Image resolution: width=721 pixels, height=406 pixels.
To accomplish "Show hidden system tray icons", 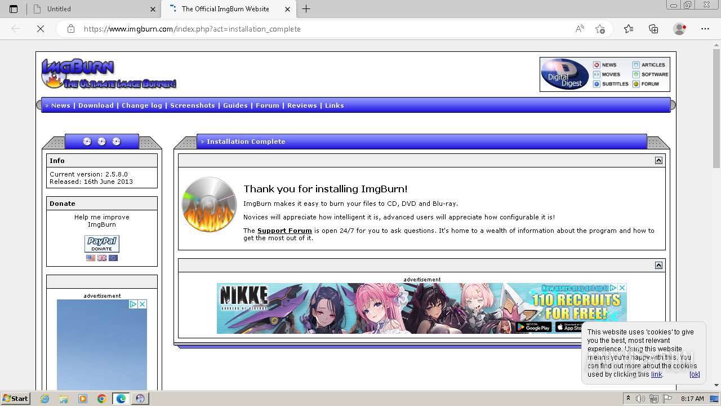I will coord(629,399).
